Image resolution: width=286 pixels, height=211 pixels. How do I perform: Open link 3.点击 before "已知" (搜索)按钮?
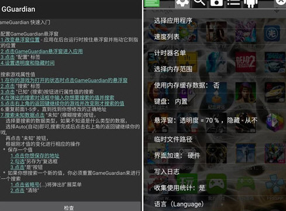8,92
